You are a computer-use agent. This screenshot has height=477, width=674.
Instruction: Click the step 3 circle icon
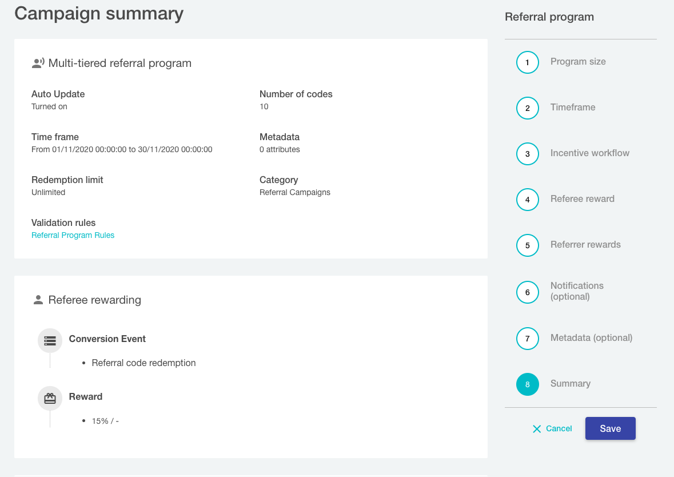click(x=528, y=154)
